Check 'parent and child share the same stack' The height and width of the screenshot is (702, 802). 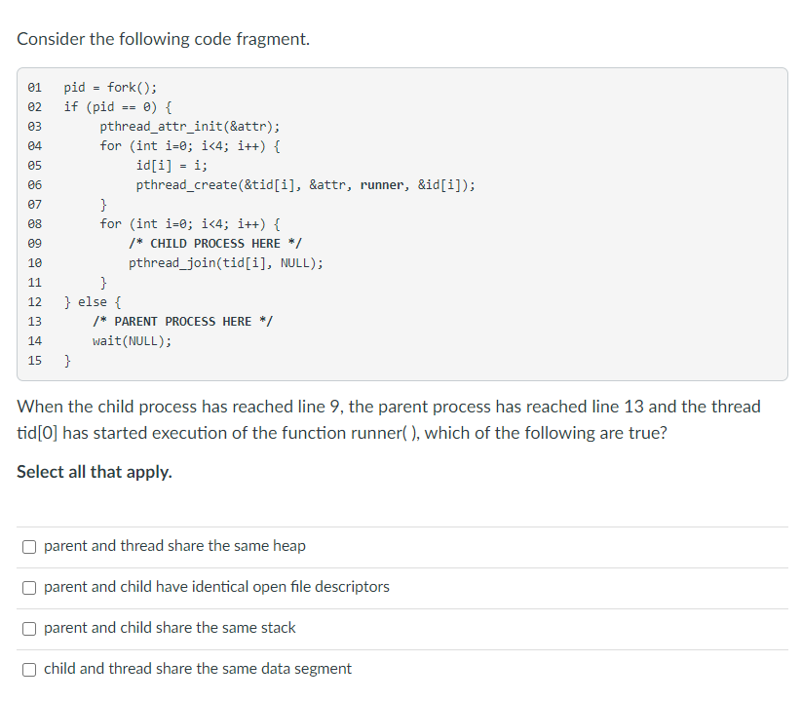pos(28,628)
